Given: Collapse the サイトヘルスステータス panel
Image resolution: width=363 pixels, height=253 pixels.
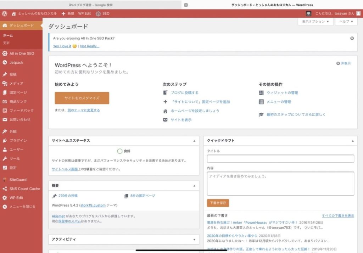Looking at the screenshot, I should pyautogui.click(x=194, y=141).
